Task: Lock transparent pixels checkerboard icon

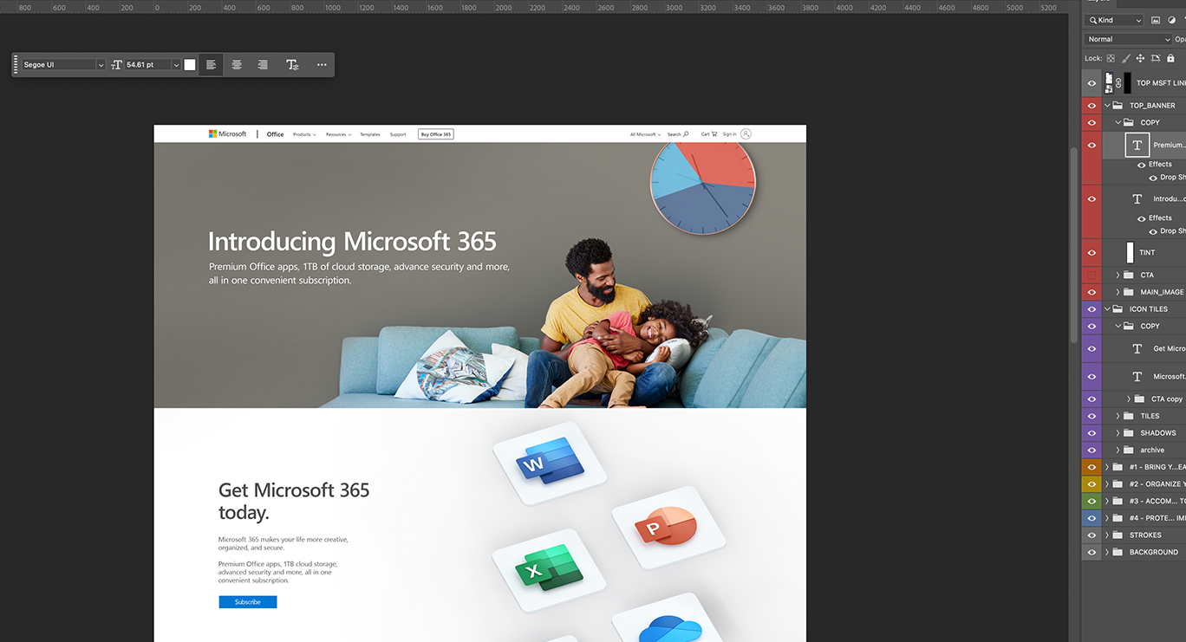Action: tap(1111, 58)
